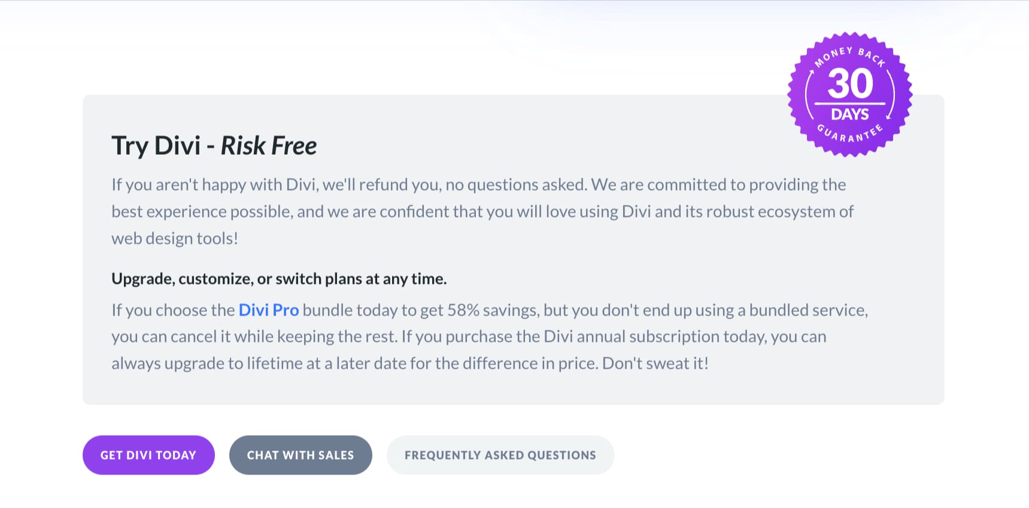This screenshot has width=1029, height=508.
Task: Click the GUARANTEE text on purple badge
Action: pyautogui.click(x=850, y=135)
